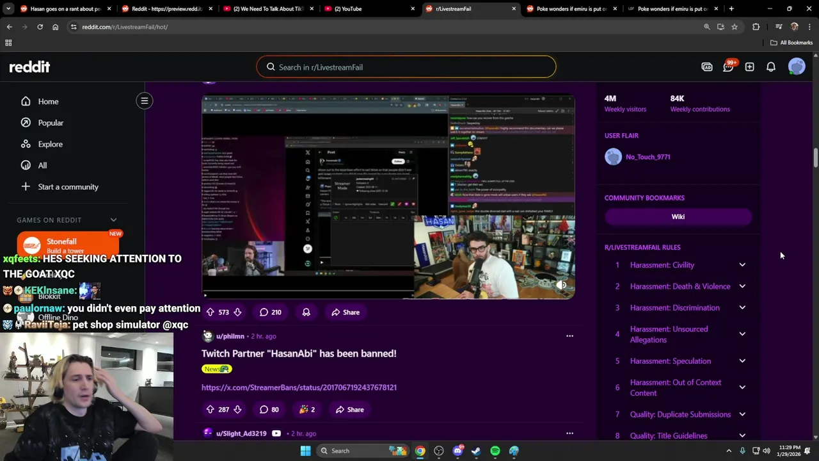Screen dimensions: 819x461
Task: Collapse the left navigation sidebar
Action: [145, 101]
